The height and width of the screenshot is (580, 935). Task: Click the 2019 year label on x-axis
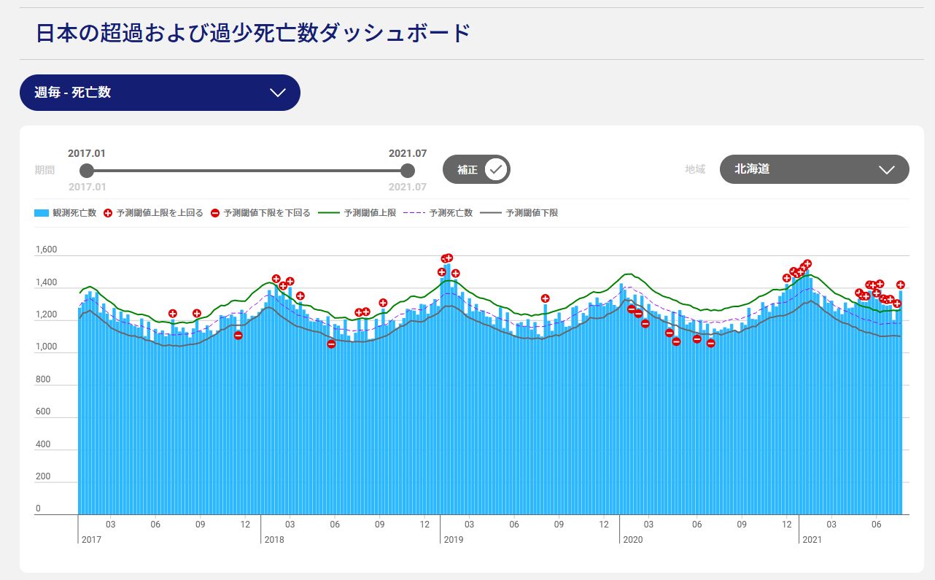click(x=454, y=540)
